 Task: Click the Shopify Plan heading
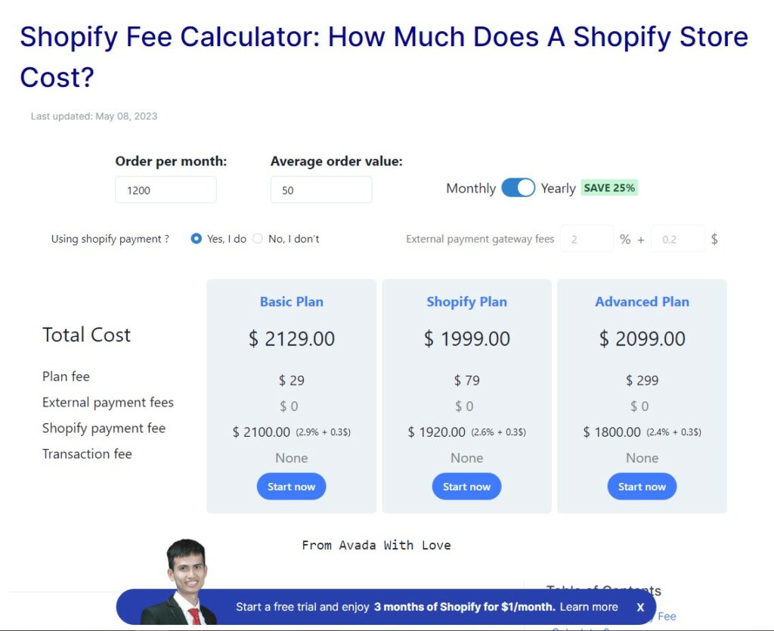(466, 302)
